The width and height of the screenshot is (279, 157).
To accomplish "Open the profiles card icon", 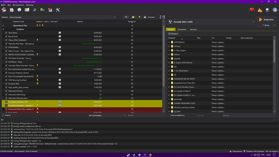I will coord(27,10).
